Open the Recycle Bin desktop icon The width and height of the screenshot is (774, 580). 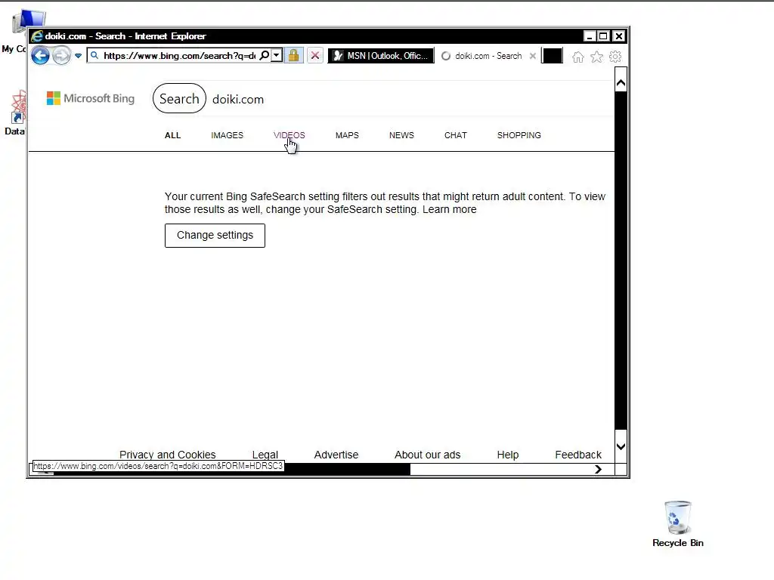(678, 524)
